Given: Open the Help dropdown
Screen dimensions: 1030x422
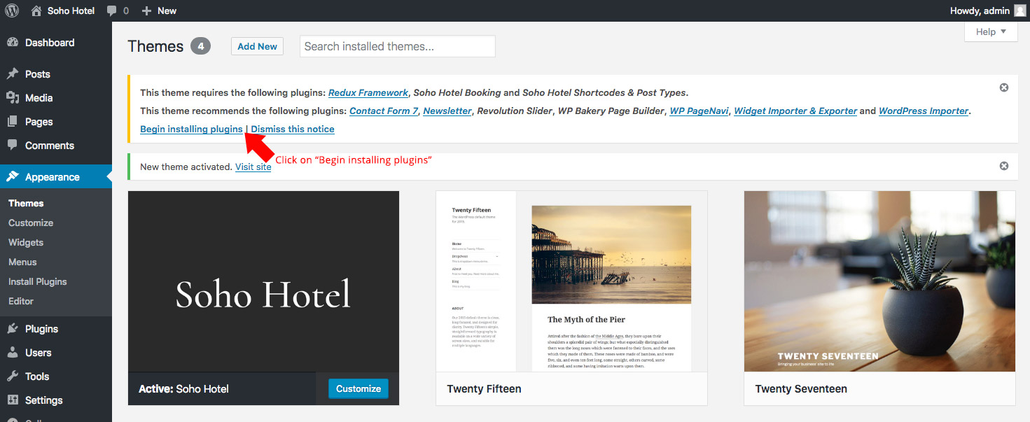Looking at the screenshot, I should 990,31.
